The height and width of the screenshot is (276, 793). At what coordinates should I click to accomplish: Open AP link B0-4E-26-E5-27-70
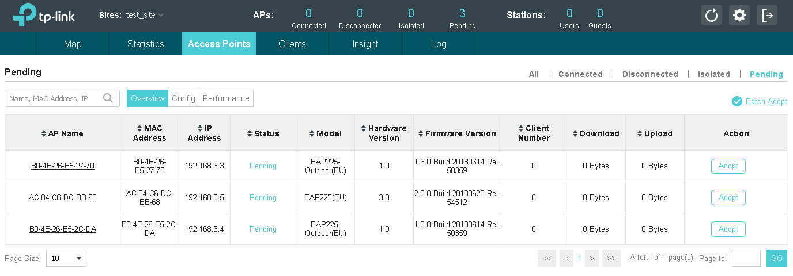click(63, 166)
